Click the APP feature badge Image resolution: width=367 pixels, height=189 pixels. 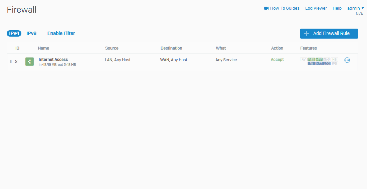(x=319, y=60)
